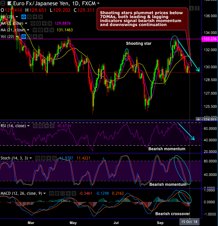Click the closing price C129.311 value
The height and width of the screenshot is (226, 218).
point(84,10)
